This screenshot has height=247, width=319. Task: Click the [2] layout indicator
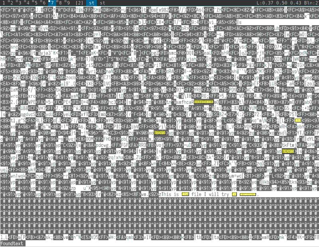[x=79, y=3]
